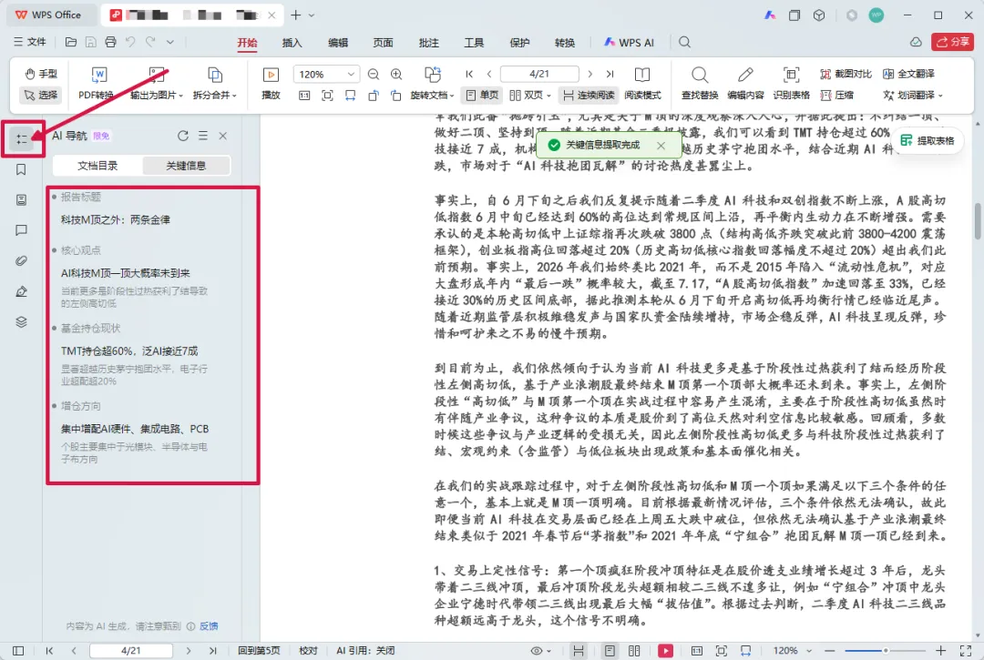Viewport: 984px width, 660px height.
Task: Switch to the 批注 ribbon tab
Action: click(x=428, y=43)
